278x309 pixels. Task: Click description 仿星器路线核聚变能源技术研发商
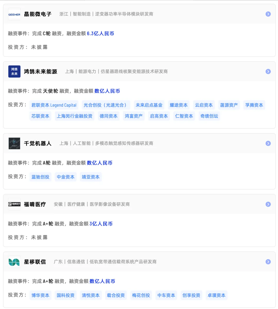click(134, 71)
